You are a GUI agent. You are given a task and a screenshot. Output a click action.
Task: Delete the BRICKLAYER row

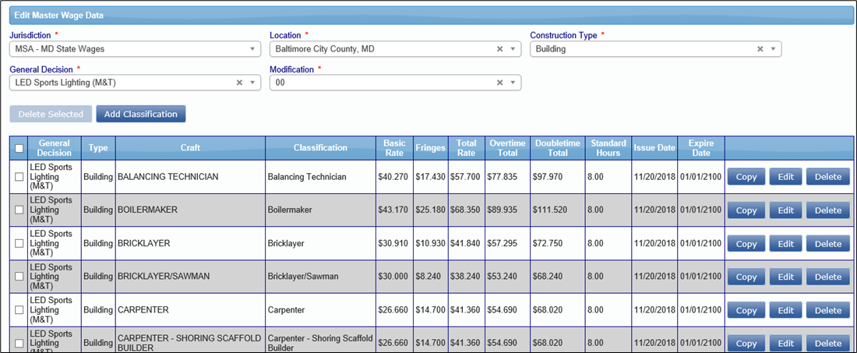coord(828,244)
